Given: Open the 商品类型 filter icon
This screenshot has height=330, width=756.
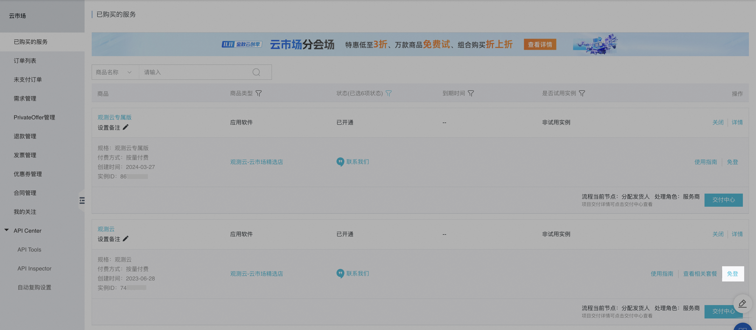Looking at the screenshot, I should [x=258, y=93].
